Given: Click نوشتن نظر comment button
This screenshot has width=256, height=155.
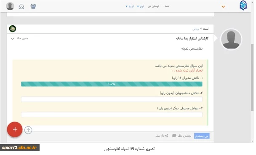Looking at the screenshot, I should [182, 136].
